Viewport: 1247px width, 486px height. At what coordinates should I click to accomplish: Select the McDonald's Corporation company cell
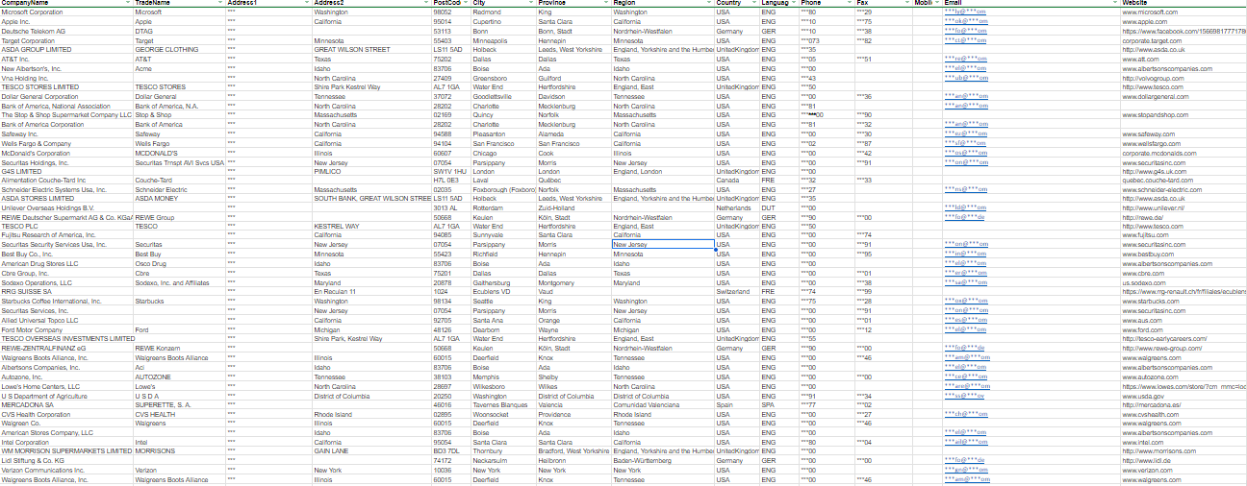tap(66, 153)
